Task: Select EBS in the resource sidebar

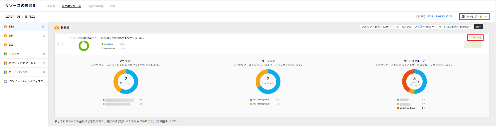Action: 11,26
